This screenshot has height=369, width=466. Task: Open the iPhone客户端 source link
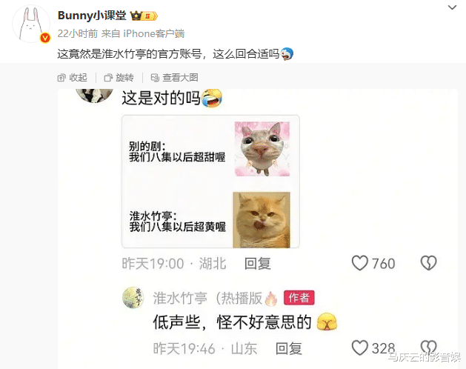point(153,33)
